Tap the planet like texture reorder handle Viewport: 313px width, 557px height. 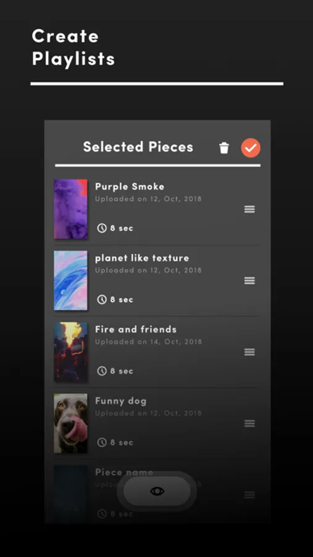[x=249, y=280]
